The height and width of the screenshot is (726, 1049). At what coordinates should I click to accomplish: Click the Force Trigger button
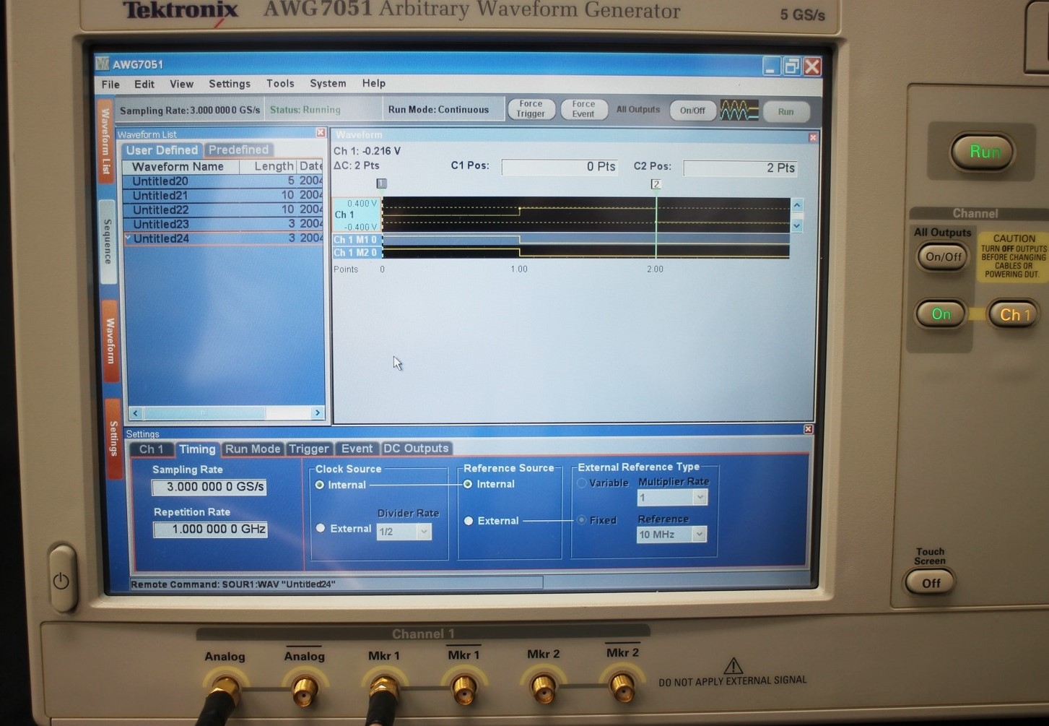531,109
